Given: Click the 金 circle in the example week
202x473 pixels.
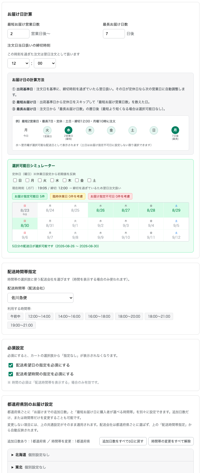Looking at the screenshot, I should 111,130.
